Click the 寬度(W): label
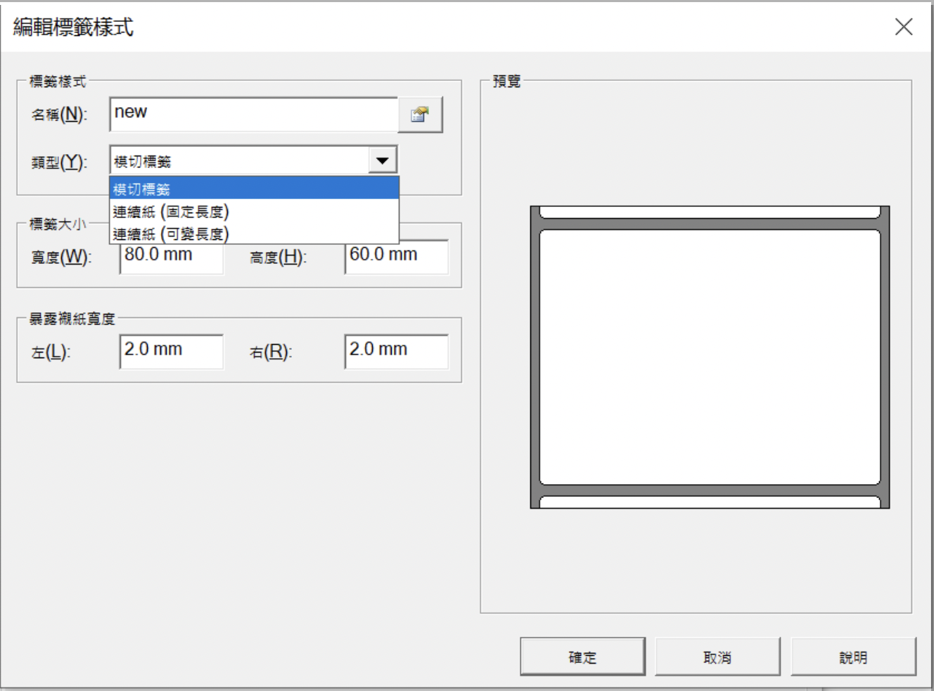The image size is (934, 691). 61,257
